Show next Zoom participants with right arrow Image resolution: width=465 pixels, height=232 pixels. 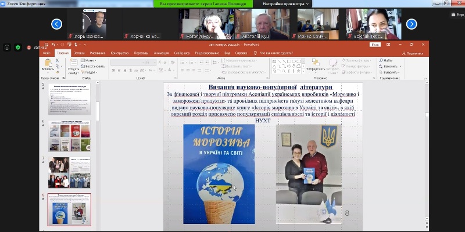[412, 24]
